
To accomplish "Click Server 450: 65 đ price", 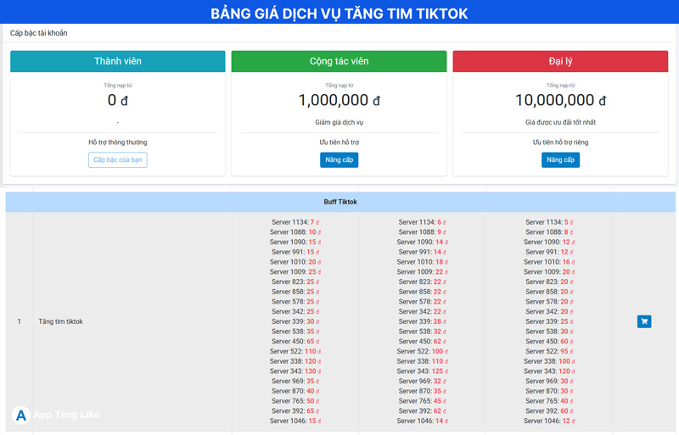I will click(x=295, y=341).
